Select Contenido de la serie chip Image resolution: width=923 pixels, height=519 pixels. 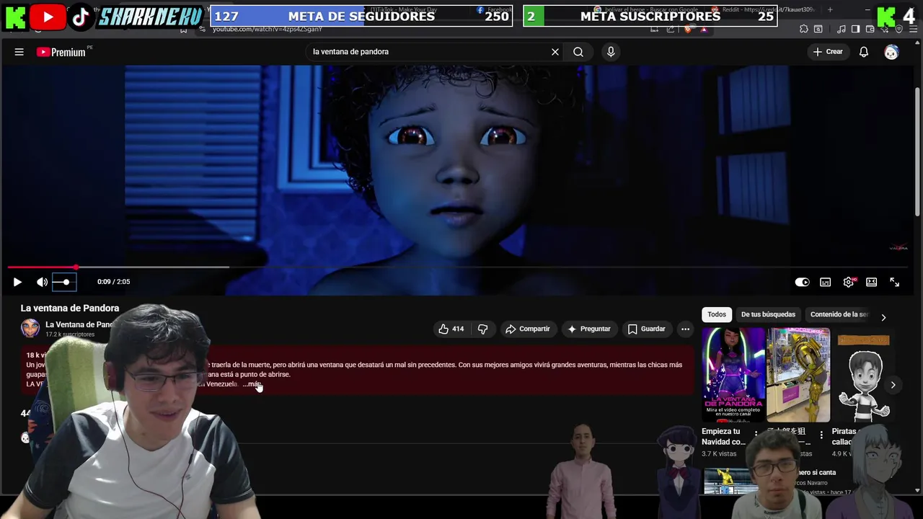coord(839,314)
